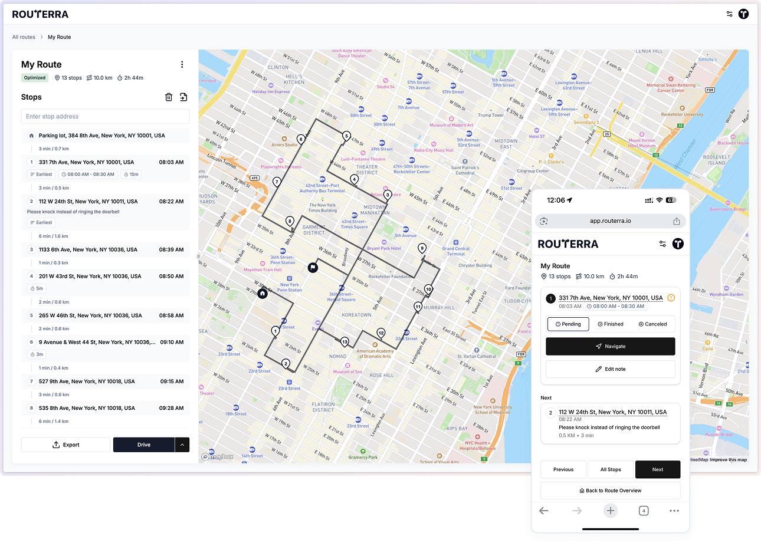Mark stop as Finished

click(610, 324)
